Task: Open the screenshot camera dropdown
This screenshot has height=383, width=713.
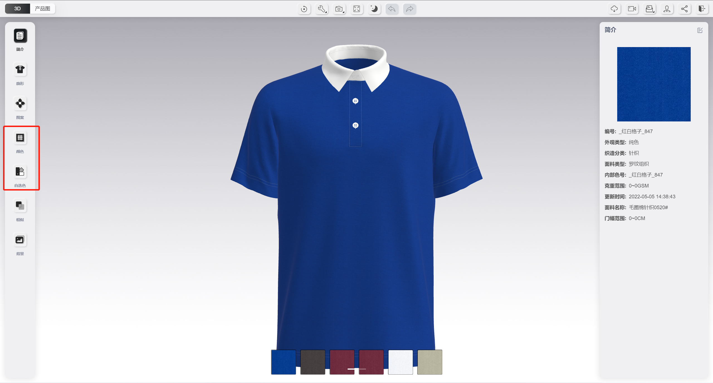Action: pos(339,9)
